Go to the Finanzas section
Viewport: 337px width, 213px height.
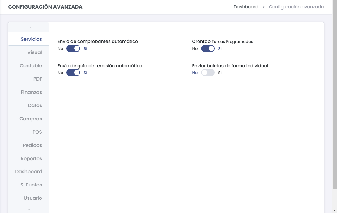point(32,92)
